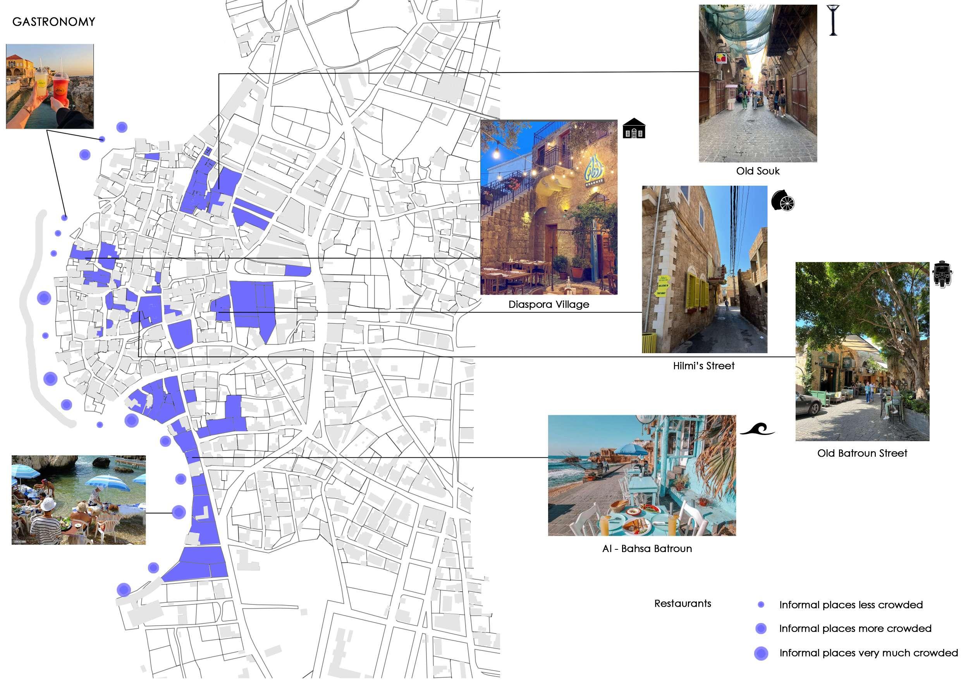Viewport: 961px width, 680px height.
Task: Open the Hilmi's Street alley photo
Action: [x=705, y=269]
